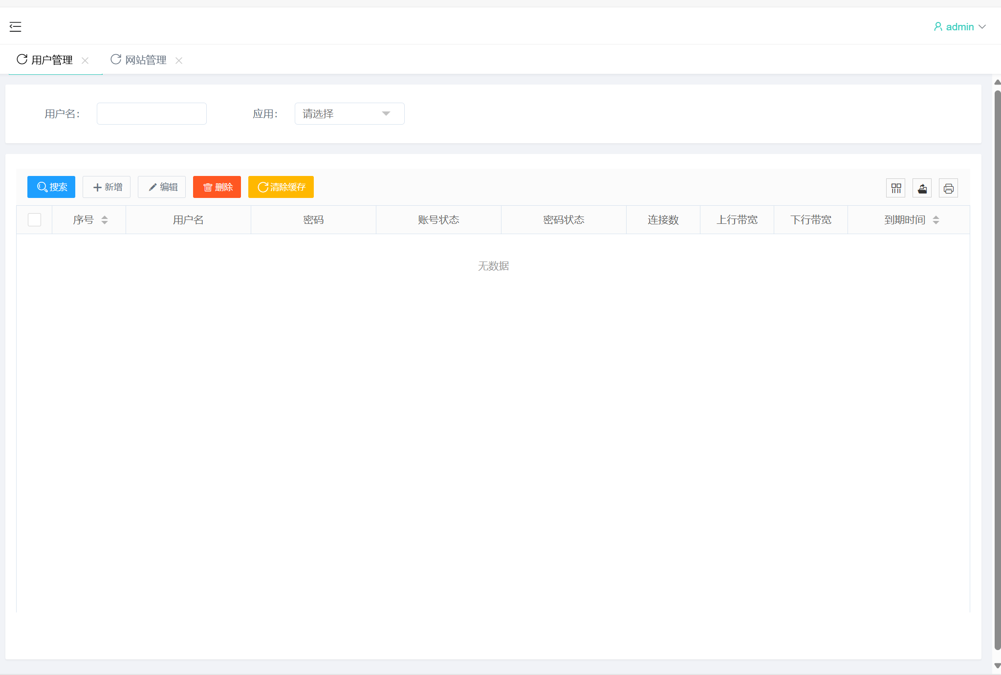
Task: Focus the 用户名 input field
Action: pyautogui.click(x=152, y=113)
